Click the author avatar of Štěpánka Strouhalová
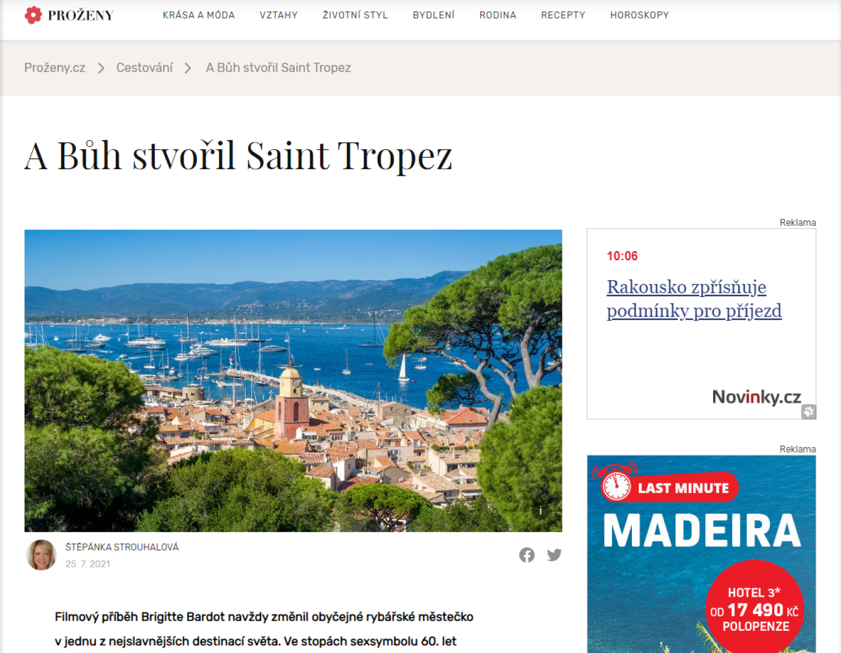This screenshot has height=653, width=841. (41, 555)
